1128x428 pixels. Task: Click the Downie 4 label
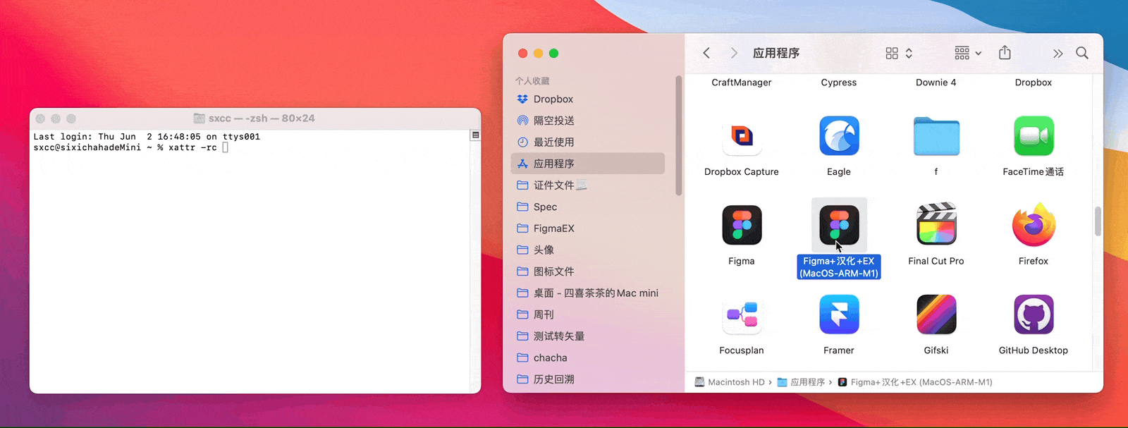pos(936,82)
